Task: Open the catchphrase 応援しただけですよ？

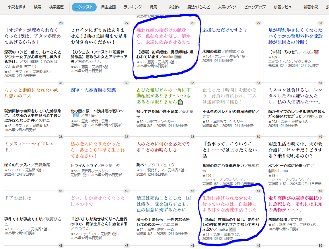Action: 225,30
